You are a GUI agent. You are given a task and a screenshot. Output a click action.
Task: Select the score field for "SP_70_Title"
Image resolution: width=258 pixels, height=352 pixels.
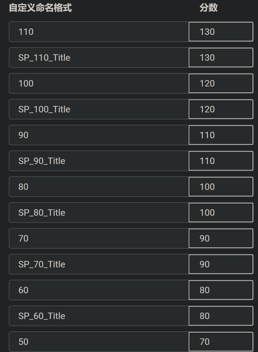point(221,264)
